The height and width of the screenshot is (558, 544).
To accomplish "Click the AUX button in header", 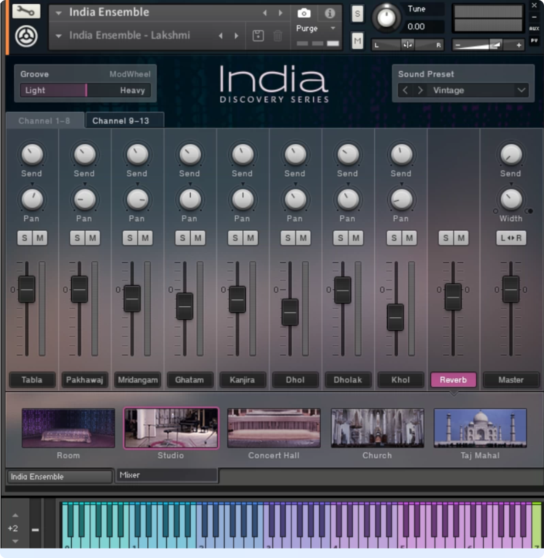I will pos(534,29).
